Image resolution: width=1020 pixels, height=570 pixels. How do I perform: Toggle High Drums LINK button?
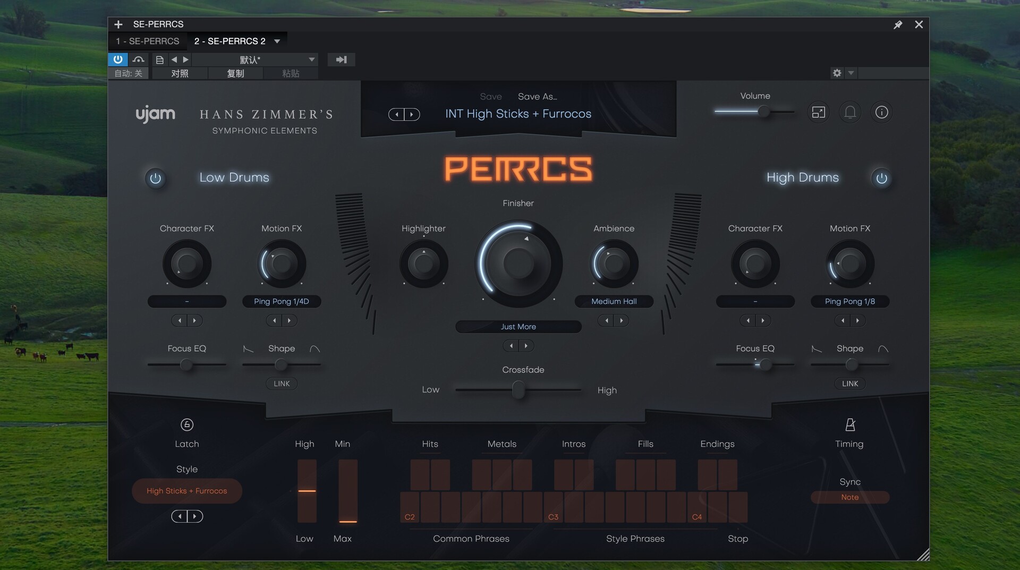click(850, 384)
